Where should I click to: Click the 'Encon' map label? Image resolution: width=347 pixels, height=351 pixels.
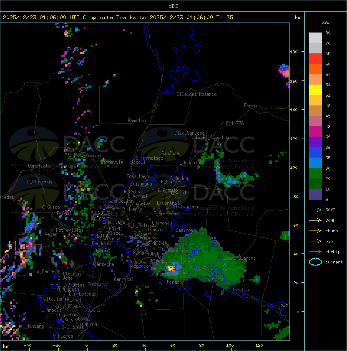pos(250,105)
